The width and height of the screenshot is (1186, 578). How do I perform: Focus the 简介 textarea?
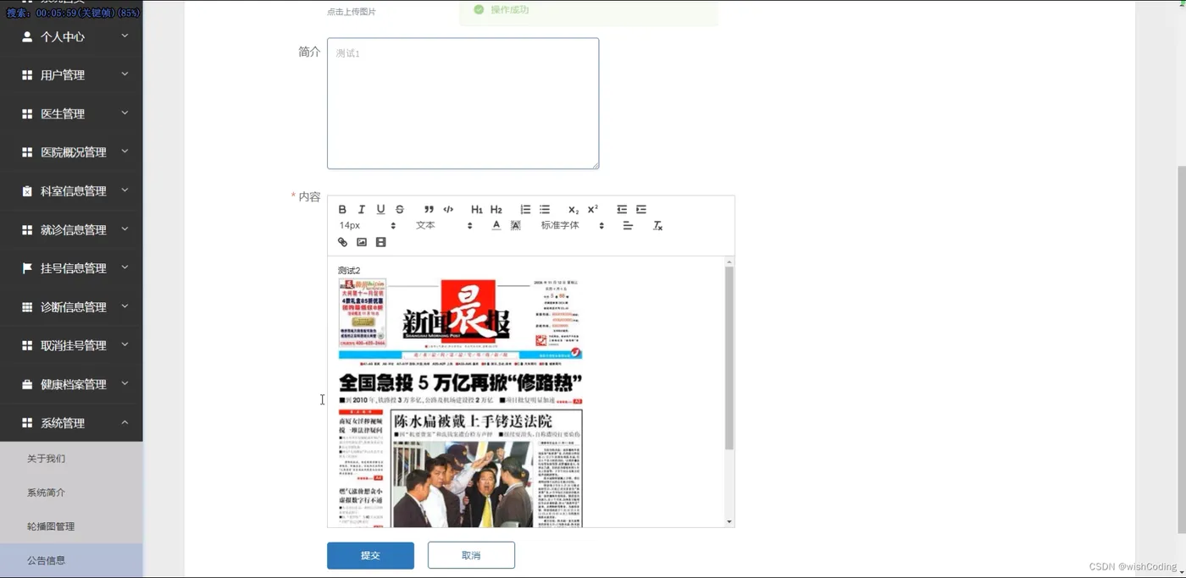[463, 103]
